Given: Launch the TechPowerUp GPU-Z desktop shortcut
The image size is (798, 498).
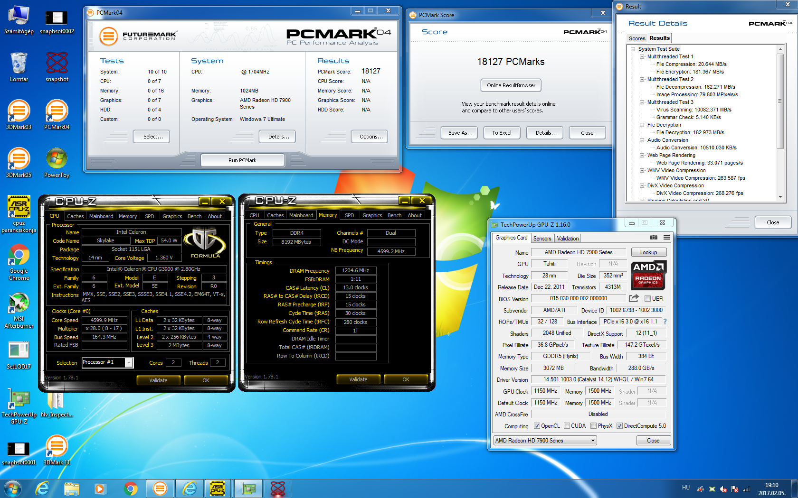Looking at the screenshot, I should click(19, 406).
